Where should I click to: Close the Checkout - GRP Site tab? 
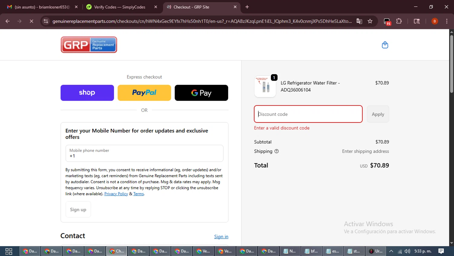click(235, 7)
